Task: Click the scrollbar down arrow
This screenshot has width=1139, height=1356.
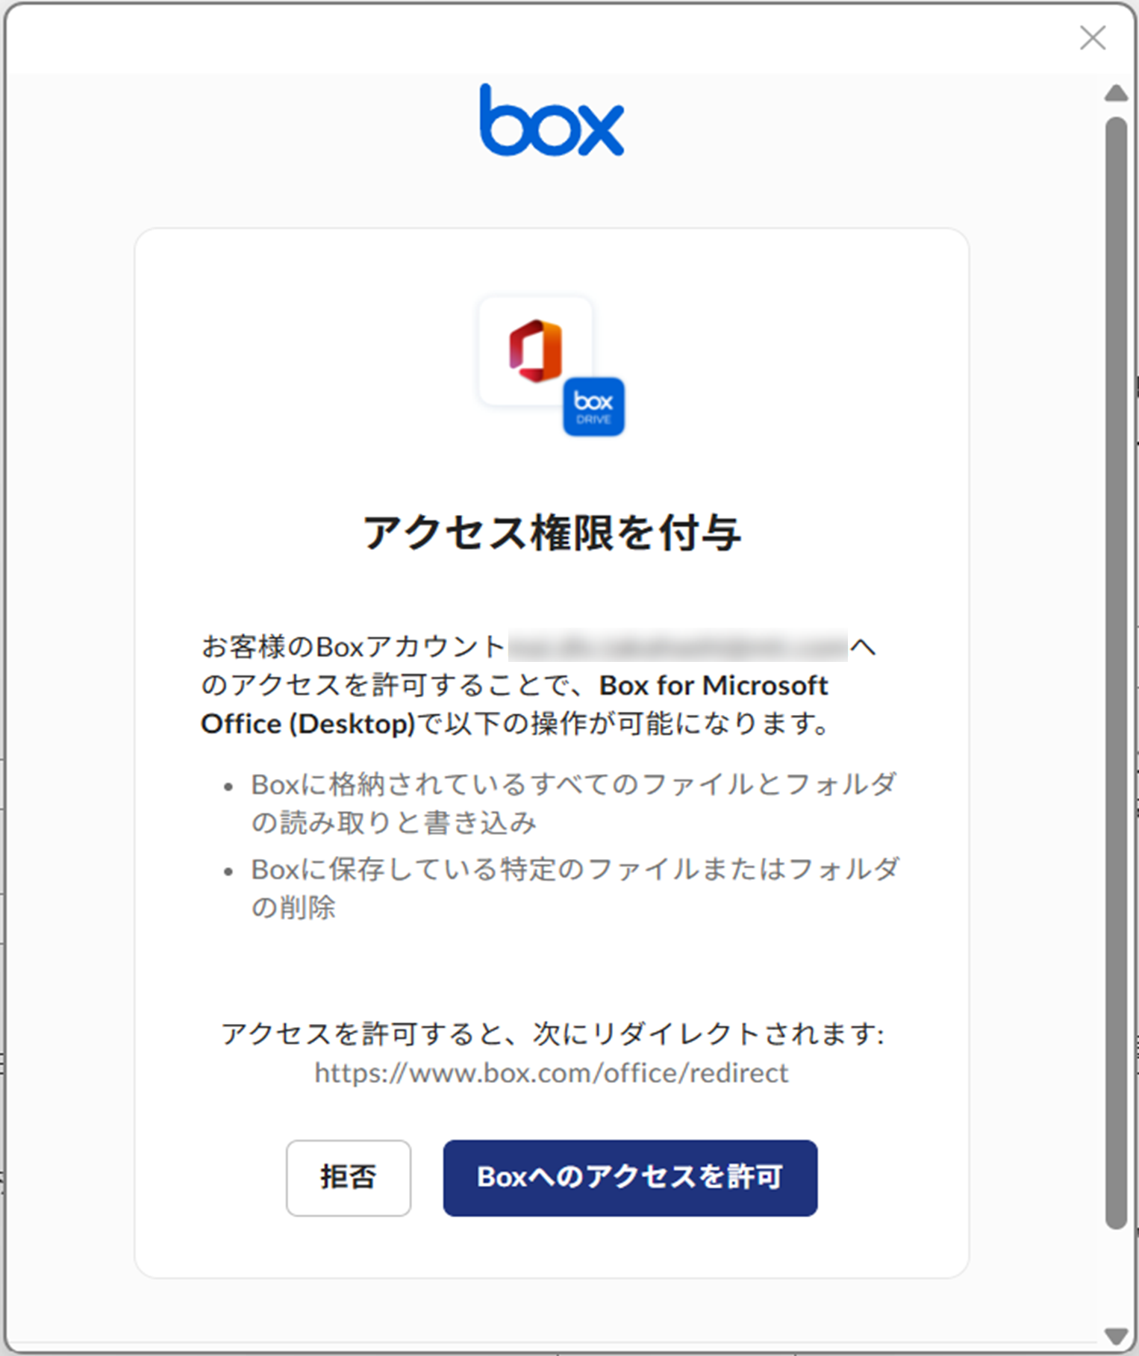Action: click(x=1116, y=1335)
